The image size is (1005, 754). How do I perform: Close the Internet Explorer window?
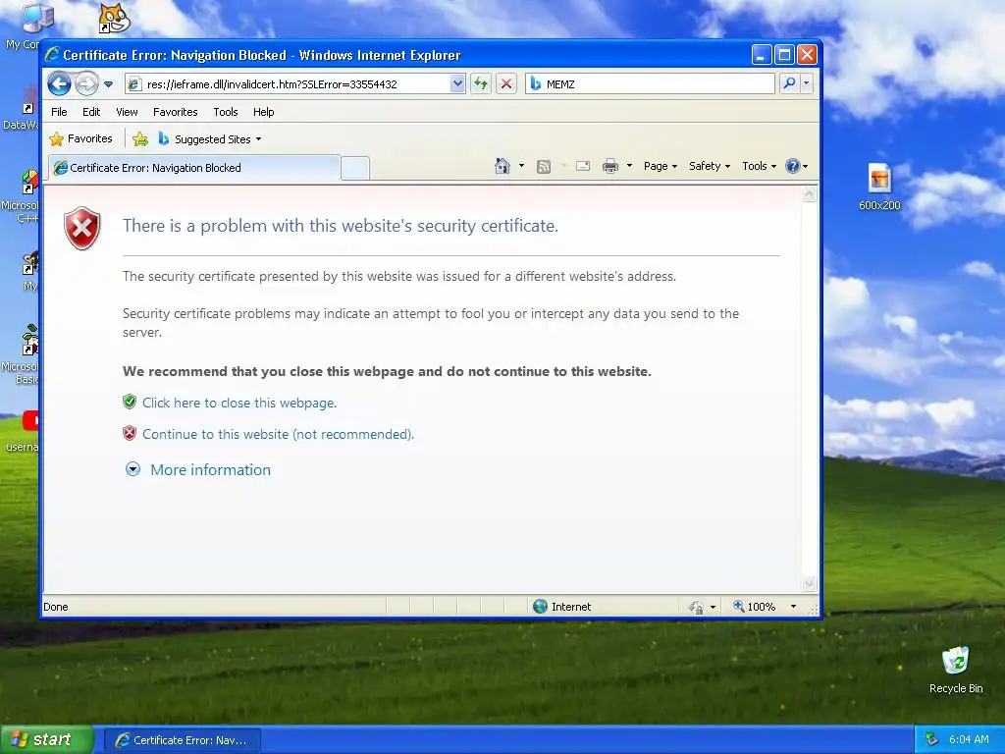click(807, 55)
